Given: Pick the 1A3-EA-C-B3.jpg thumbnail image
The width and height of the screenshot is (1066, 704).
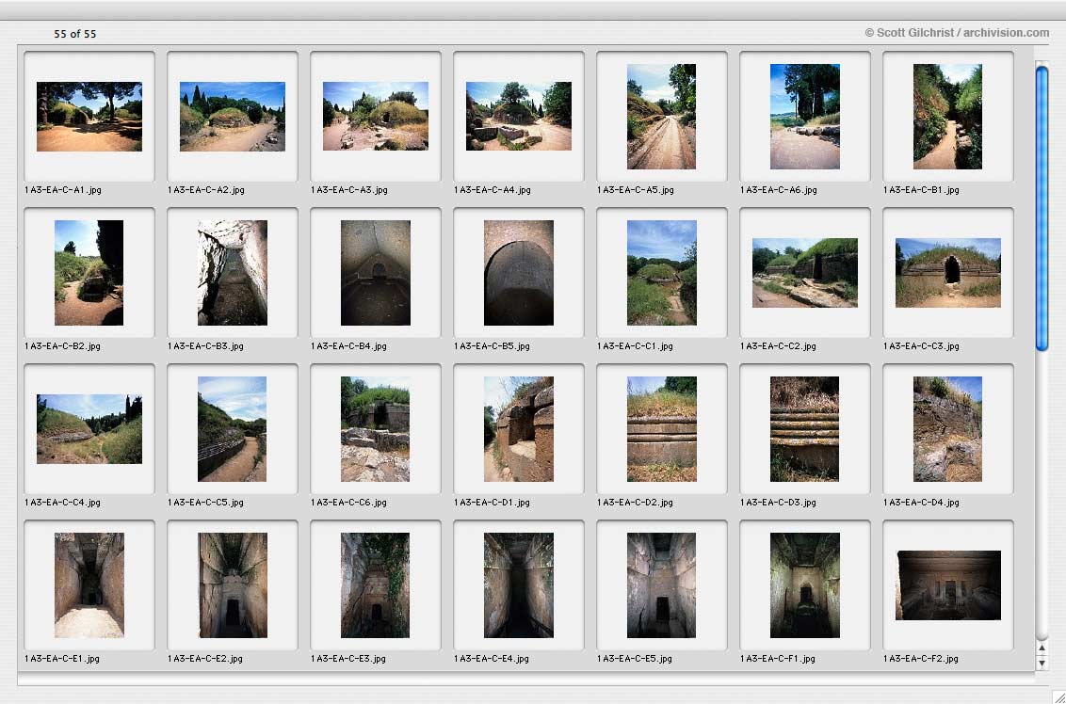Looking at the screenshot, I should tap(233, 273).
